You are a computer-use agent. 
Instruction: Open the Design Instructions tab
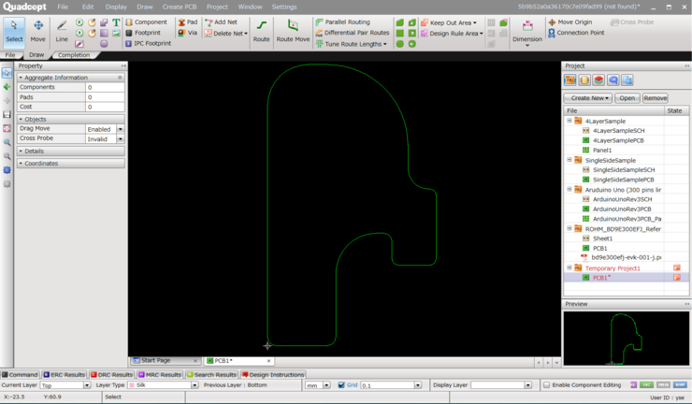coord(273,374)
